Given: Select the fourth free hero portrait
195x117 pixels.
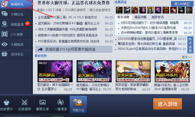Looking at the screenshot, I should coord(142,10).
